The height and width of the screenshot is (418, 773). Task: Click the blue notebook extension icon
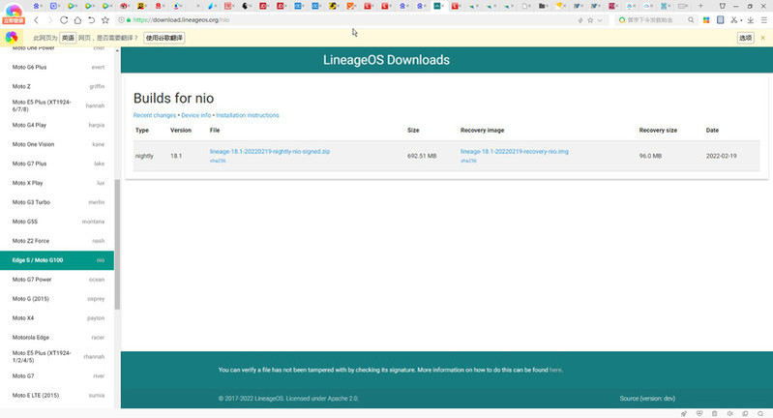tap(720, 20)
